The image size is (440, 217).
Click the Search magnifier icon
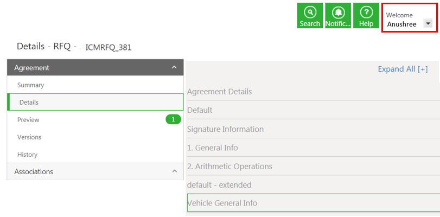[x=310, y=12]
